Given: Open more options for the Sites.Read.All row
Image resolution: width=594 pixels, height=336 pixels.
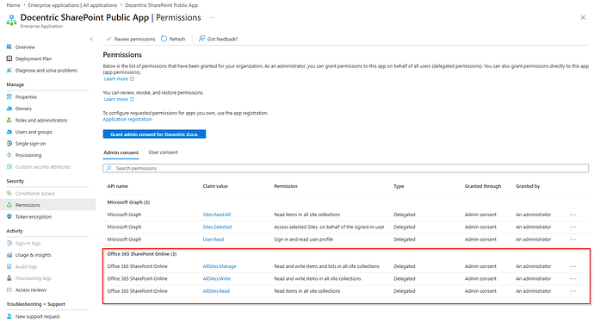Looking at the screenshot, I should click(x=572, y=215).
